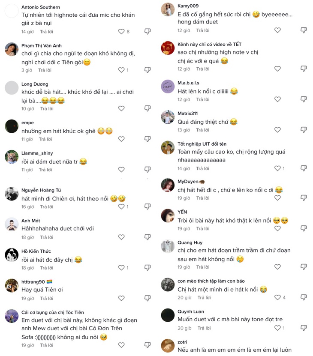Reply to Hồ Kiến Thức's comment
The image size is (313, 356).
pyautogui.click(x=46, y=268)
